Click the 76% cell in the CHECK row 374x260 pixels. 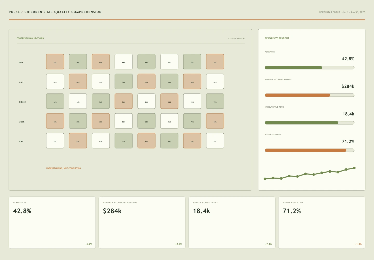[192, 121]
